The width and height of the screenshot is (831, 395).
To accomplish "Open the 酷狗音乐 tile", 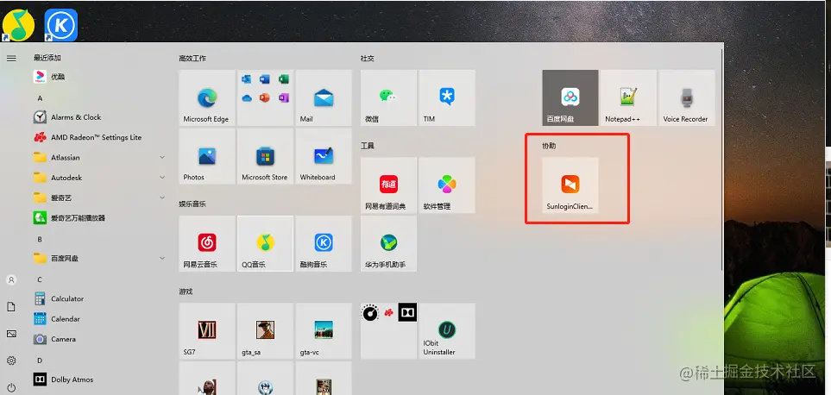I will coord(324,243).
